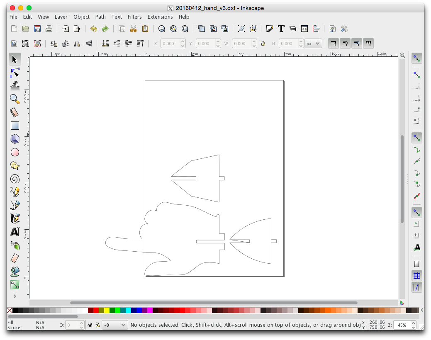Image resolution: width=431 pixels, height=340 pixels.
Task: Select the Pencil freehand tool
Action: click(x=15, y=192)
